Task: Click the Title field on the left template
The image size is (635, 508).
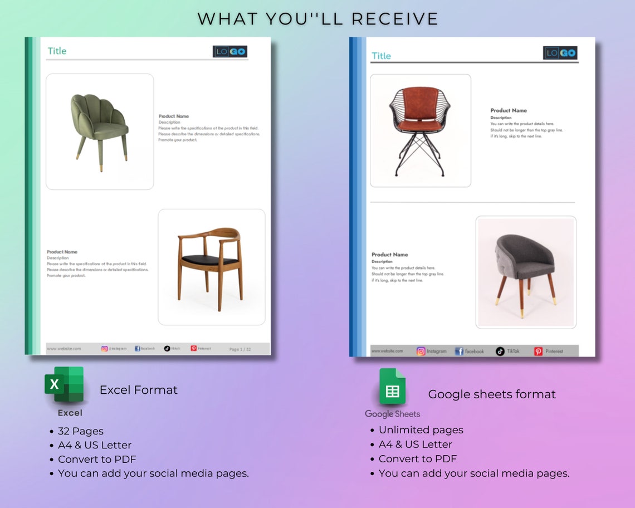Action: coord(57,51)
